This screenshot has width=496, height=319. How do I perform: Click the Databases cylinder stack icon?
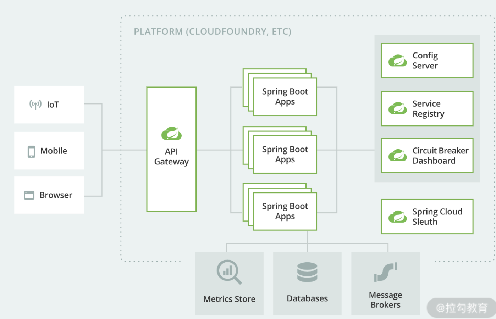coord(307,272)
